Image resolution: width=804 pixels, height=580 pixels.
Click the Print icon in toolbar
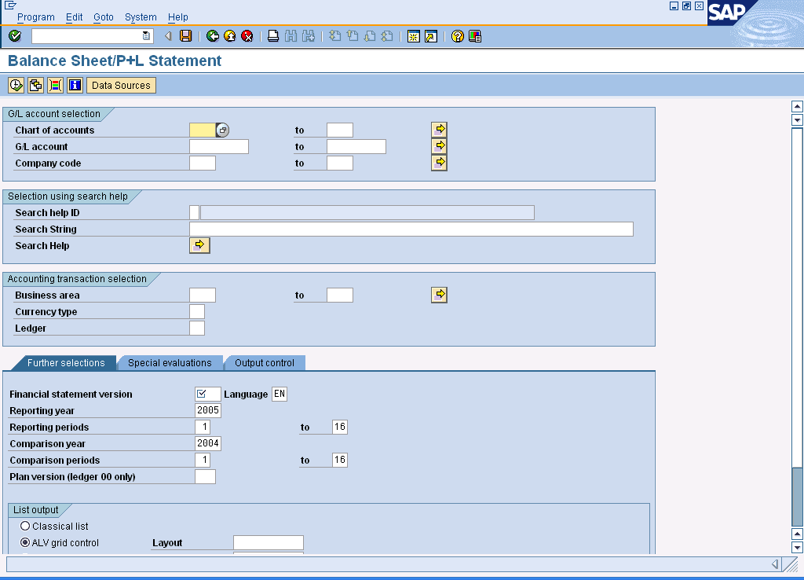pyautogui.click(x=273, y=36)
